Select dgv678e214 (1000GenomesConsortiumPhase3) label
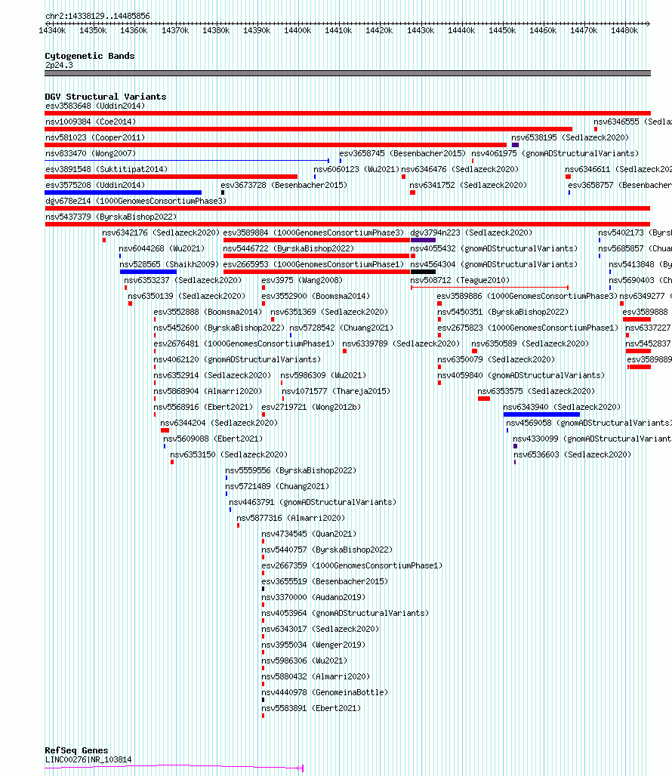Image resolution: width=672 pixels, height=776 pixels. (x=136, y=201)
